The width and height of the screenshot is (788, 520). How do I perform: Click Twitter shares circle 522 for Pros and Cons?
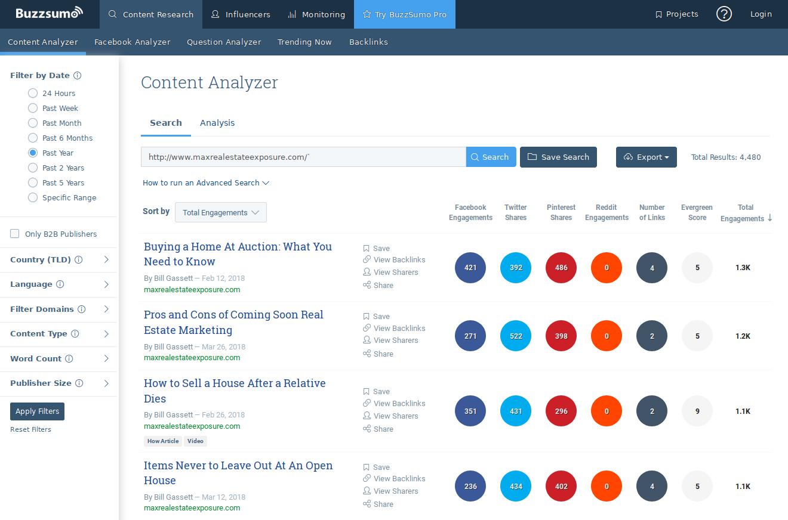[x=516, y=336]
